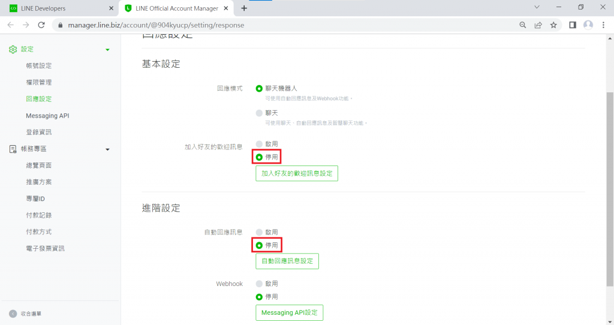Open 付款方式 in the sidebar
614x325 pixels.
pyautogui.click(x=39, y=232)
